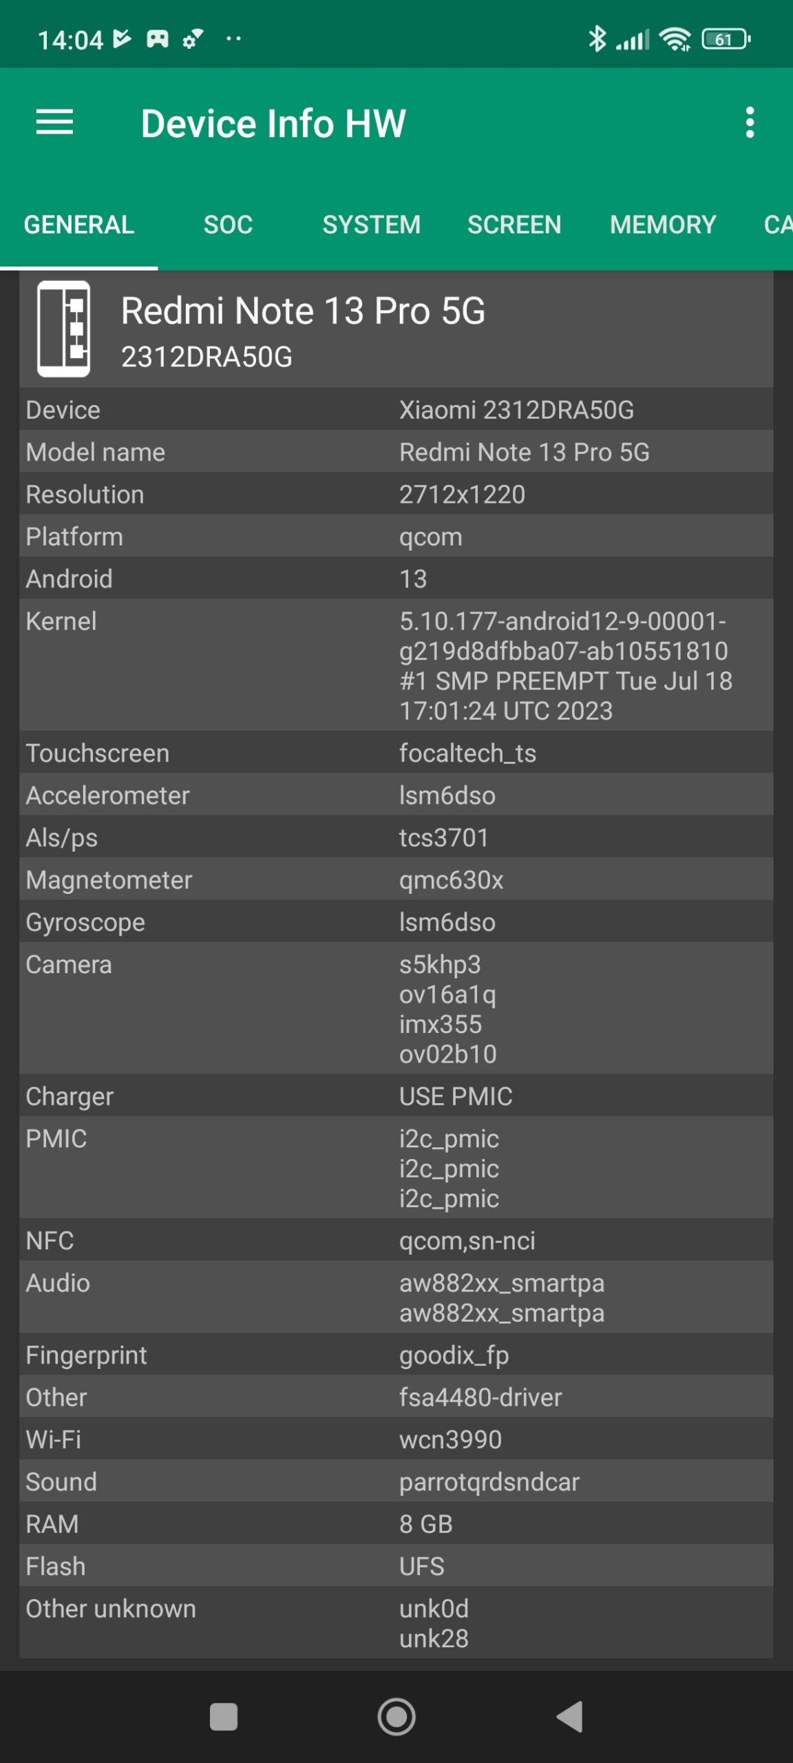This screenshot has width=793, height=1763.
Task: Go to the MEMORY tab
Action: point(663,225)
